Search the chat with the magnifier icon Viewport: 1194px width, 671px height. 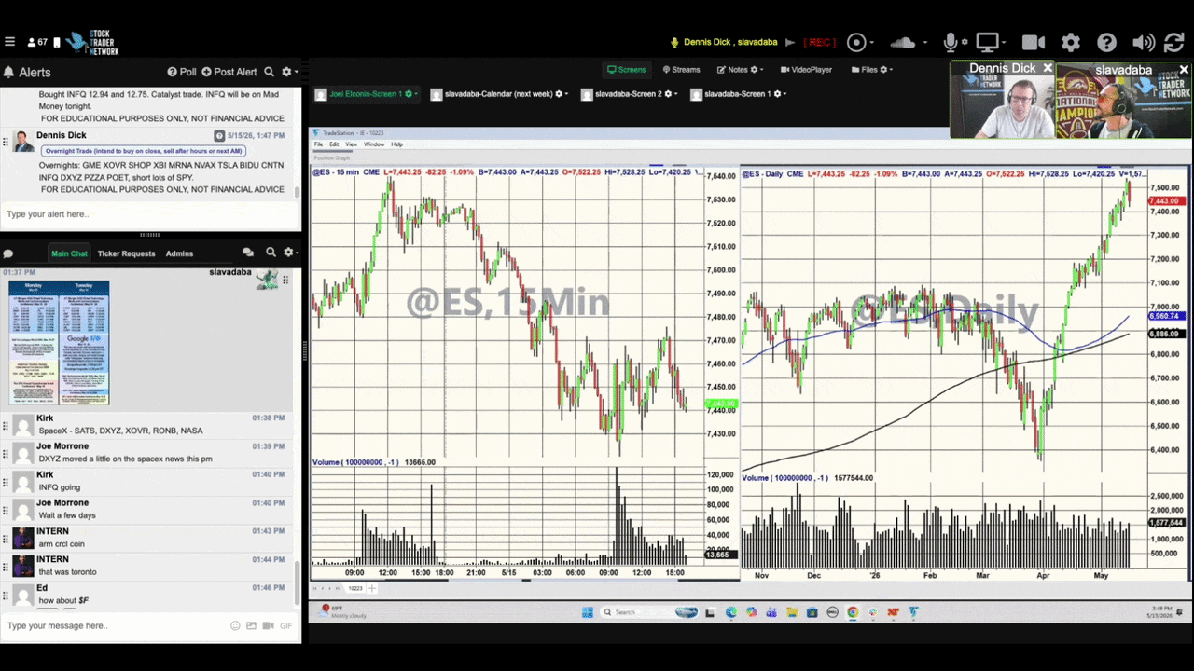[271, 253]
